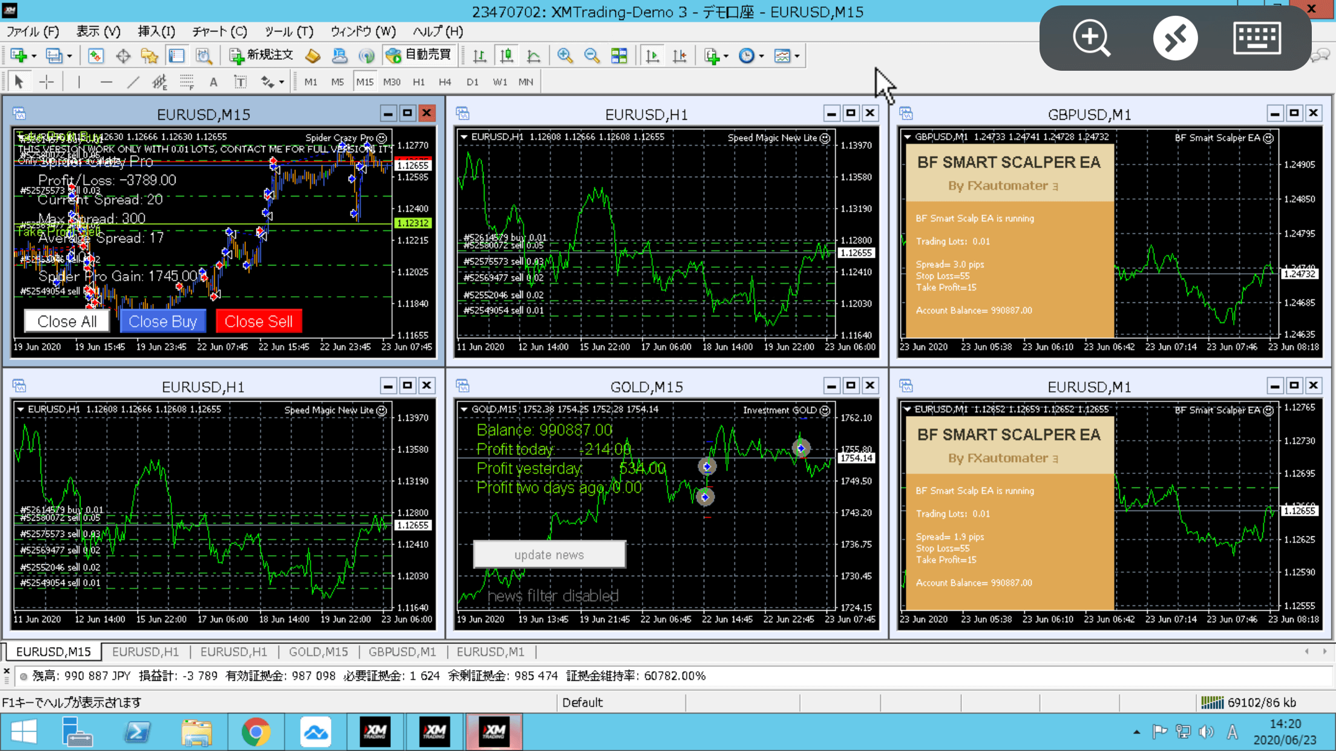
Task: Select the arrow cursor tool
Action: coord(19,82)
